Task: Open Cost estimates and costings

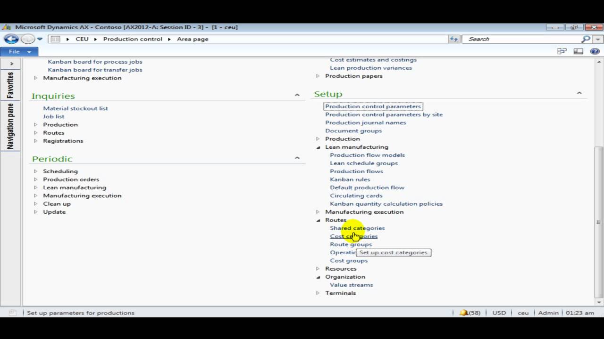Action: 373,60
